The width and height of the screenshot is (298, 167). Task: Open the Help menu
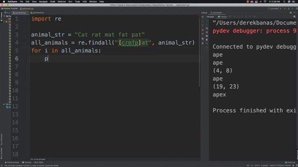(x=102, y=1)
